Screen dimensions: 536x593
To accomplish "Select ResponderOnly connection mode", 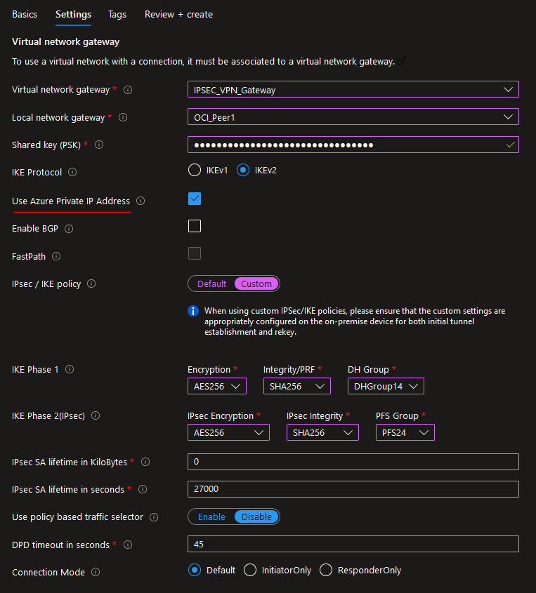I will [326, 571].
